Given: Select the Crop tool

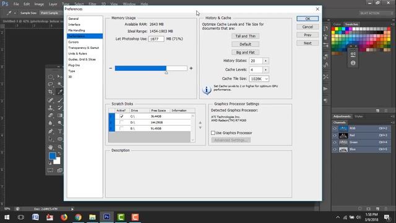Looking at the screenshot, I should pos(51,92).
